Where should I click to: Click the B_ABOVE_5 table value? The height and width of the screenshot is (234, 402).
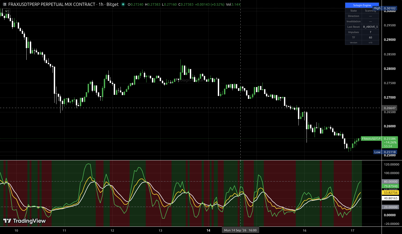370,27
